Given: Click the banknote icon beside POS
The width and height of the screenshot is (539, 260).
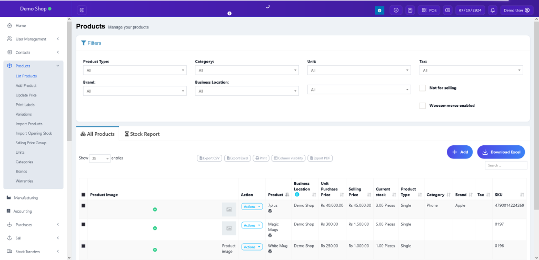Looking at the screenshot, I should coord(447,10).
